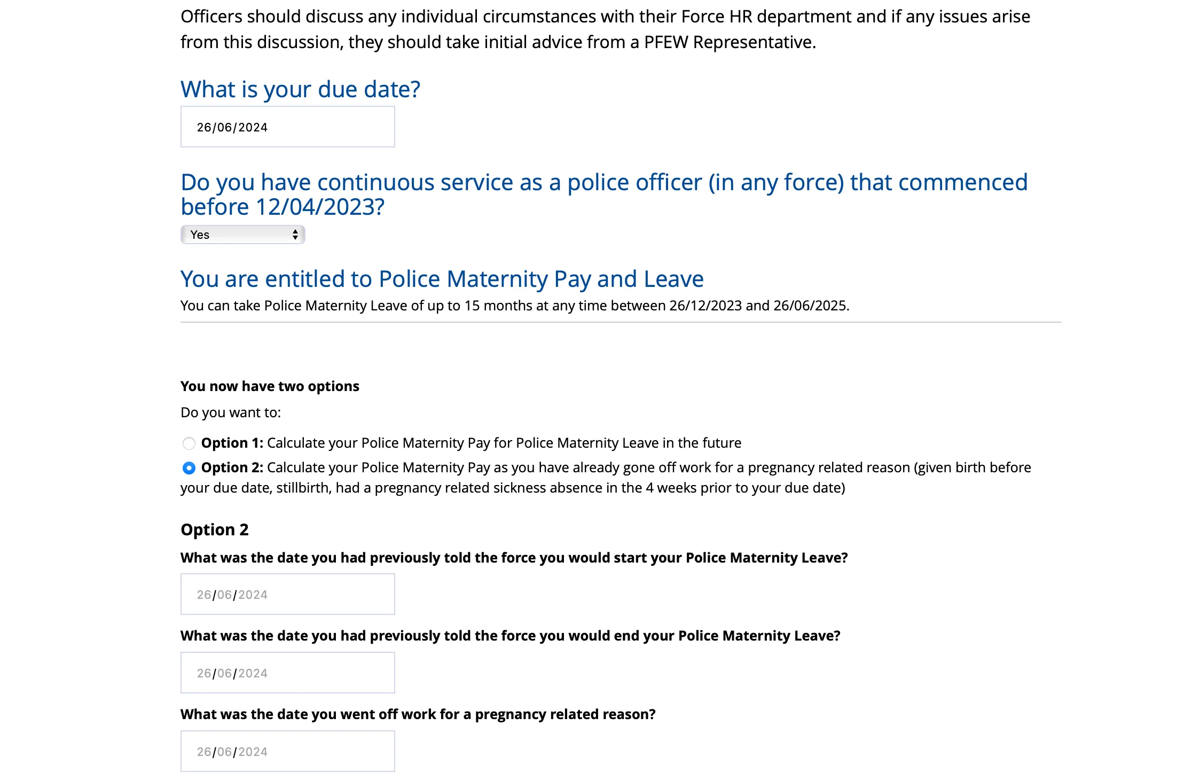Click the due date input field
Screen dimensions: 1192x780
pyautogui.click(x=287, y=127)
